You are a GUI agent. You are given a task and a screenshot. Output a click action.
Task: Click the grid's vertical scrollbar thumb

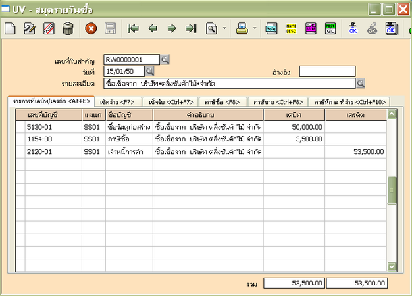(392, 190)
